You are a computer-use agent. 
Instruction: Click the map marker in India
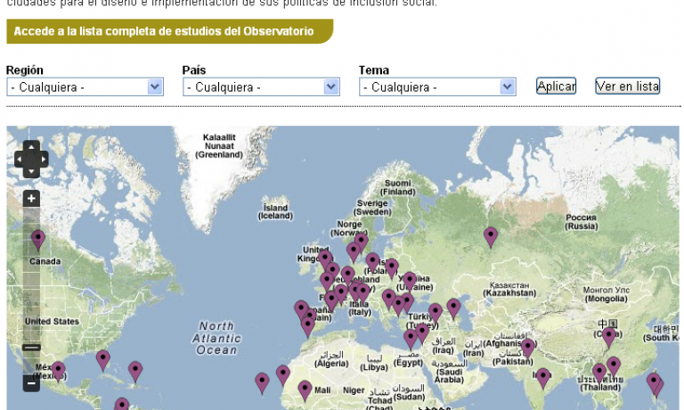pos(543,377)
